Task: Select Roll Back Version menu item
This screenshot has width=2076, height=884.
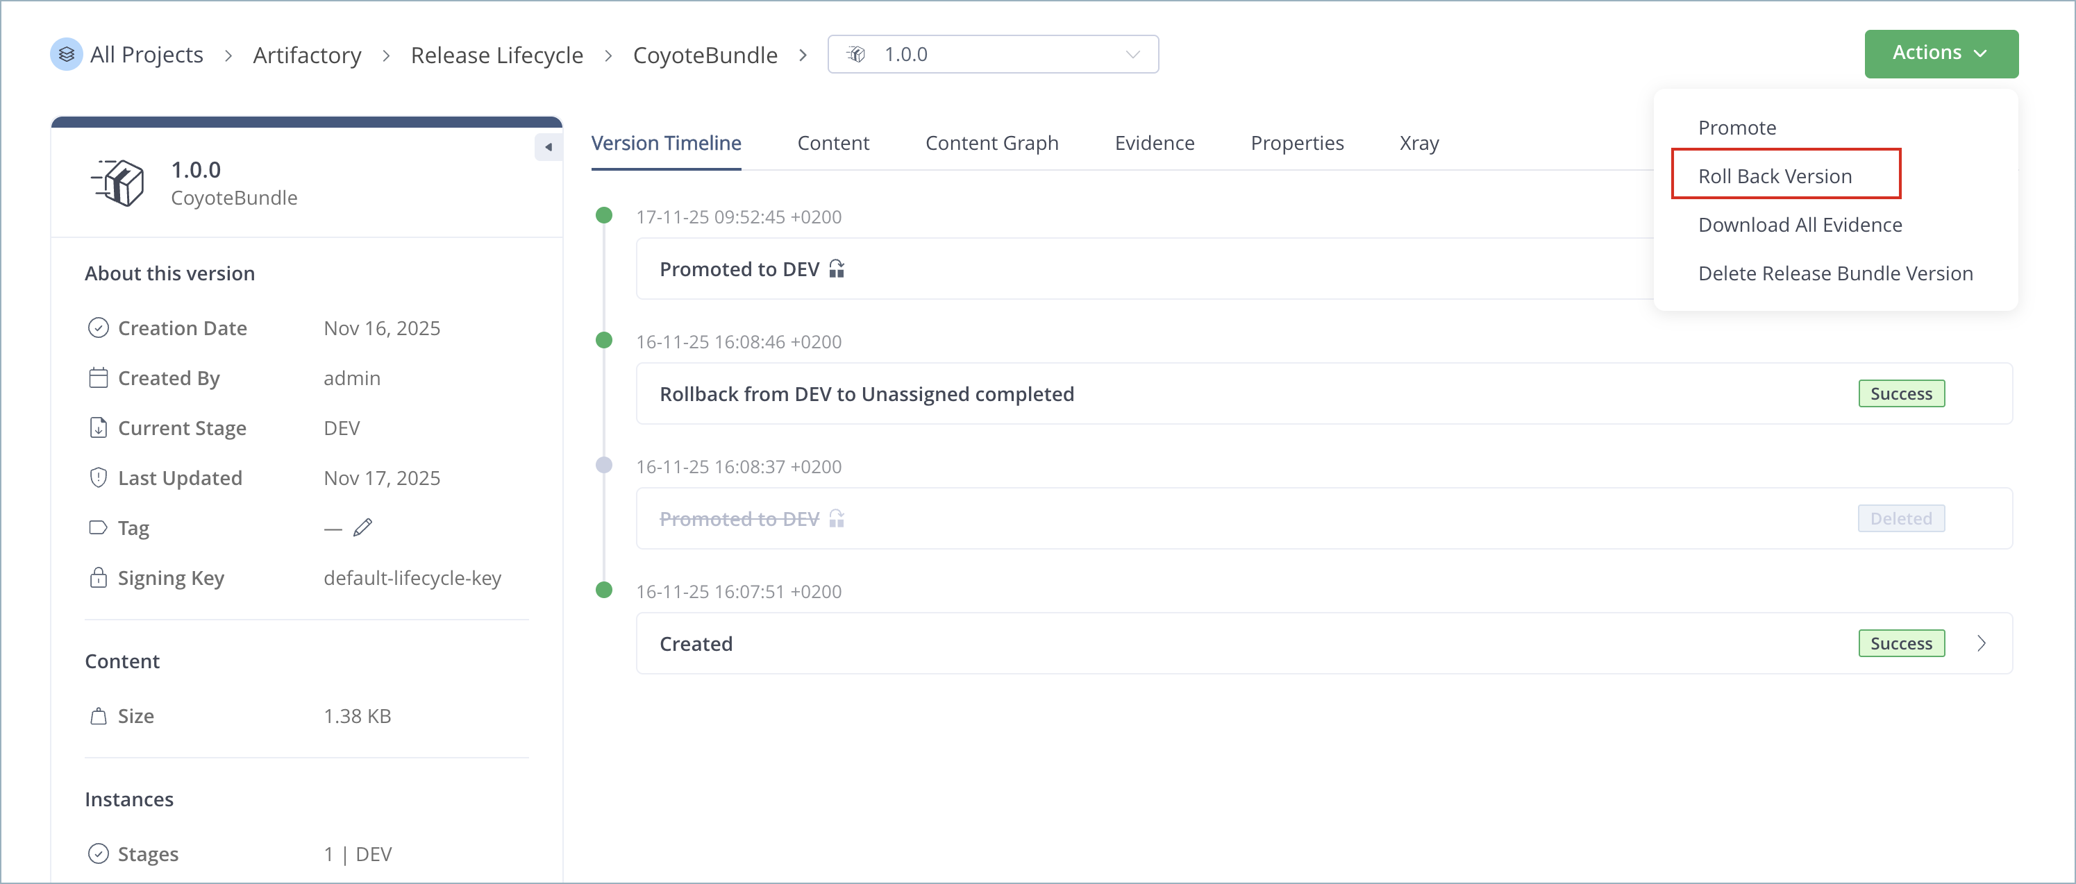Action: (1775, 176)
